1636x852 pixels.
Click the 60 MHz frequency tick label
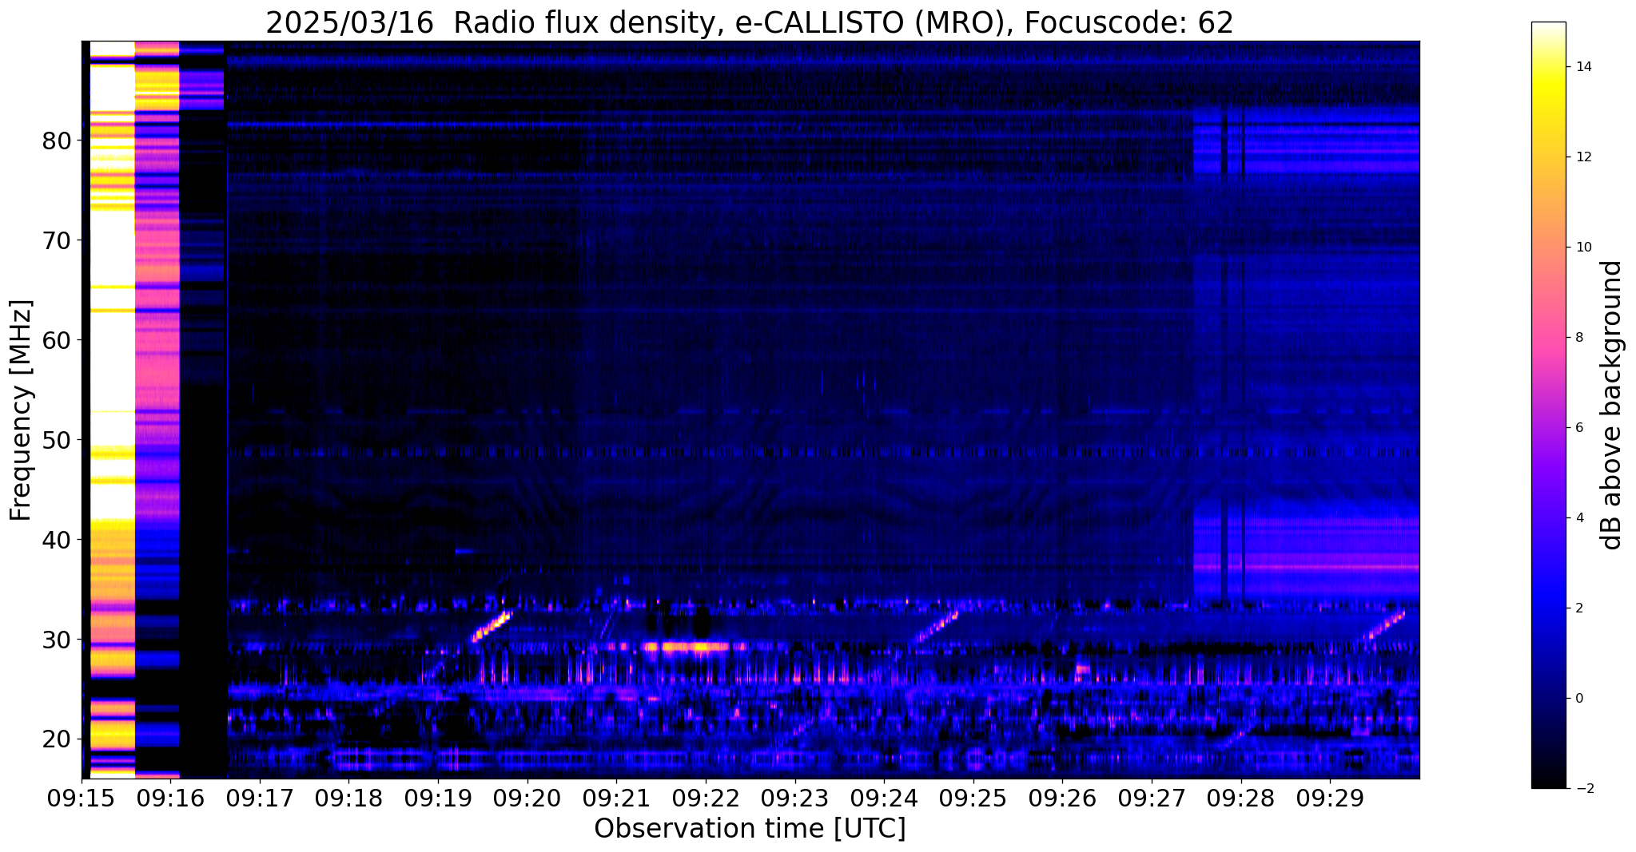56,340
